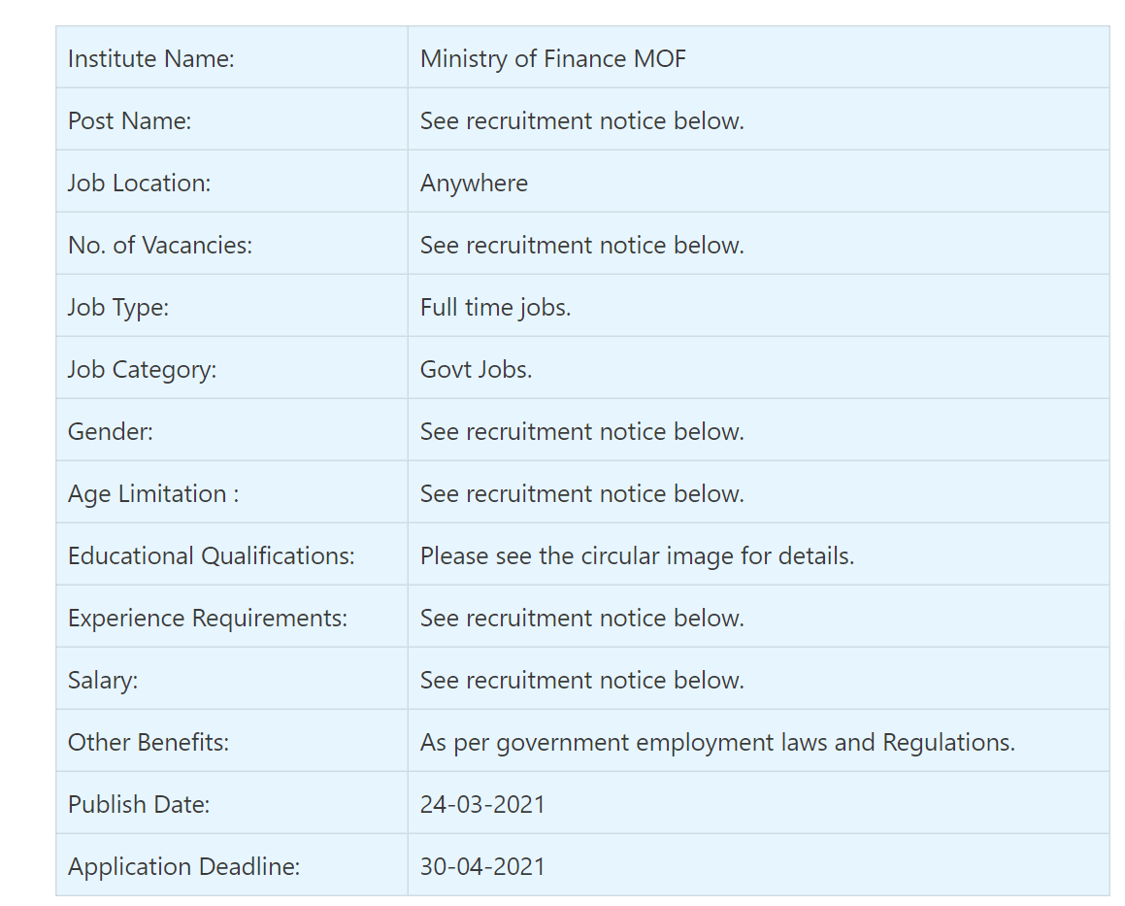Select the 'Job Type:' label

click(x=118, y=308)
